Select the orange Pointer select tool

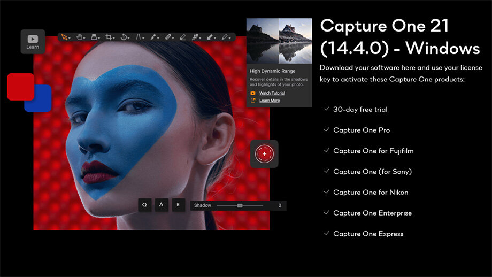pos(64,37)
